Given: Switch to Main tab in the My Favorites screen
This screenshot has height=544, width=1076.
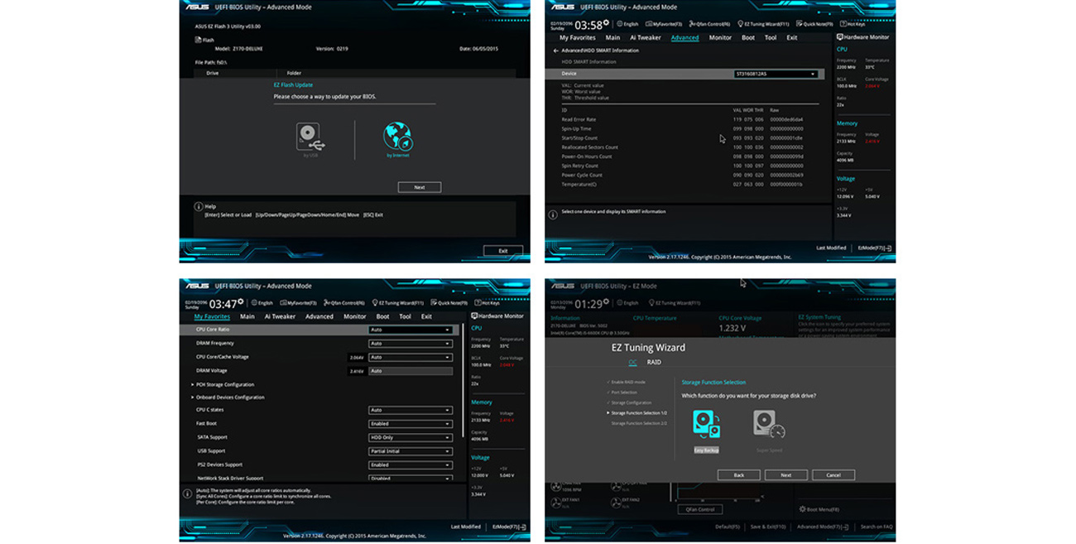Looking at the screenshot, I should tap(247, 316).
